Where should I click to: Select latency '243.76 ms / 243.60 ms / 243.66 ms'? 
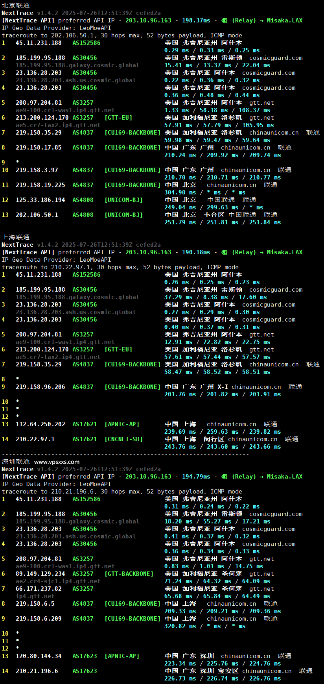pos(223,447)
